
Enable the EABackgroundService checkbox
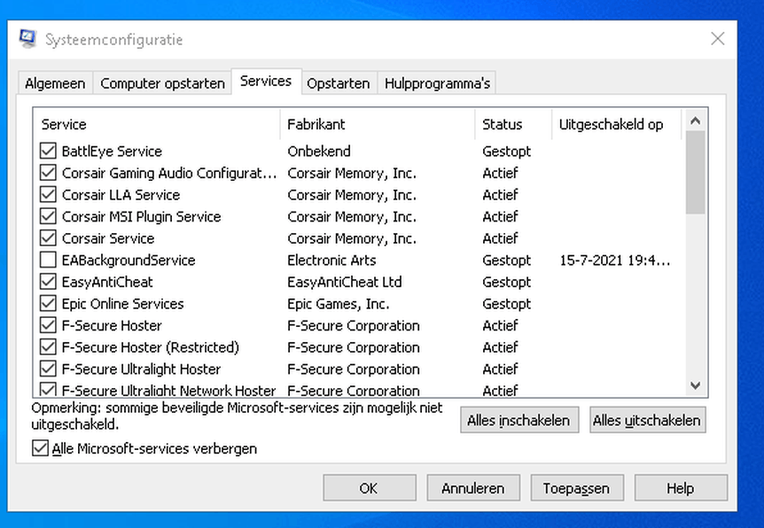[48, 260]
